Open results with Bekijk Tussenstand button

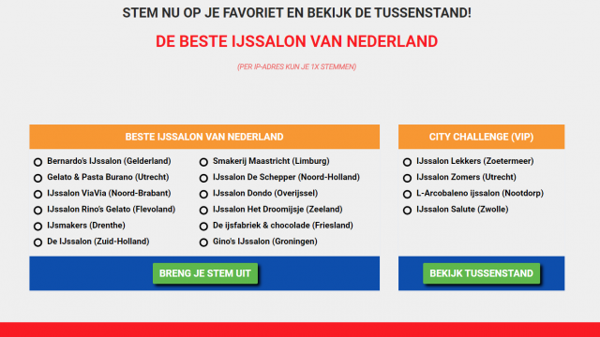pos(481,273)
